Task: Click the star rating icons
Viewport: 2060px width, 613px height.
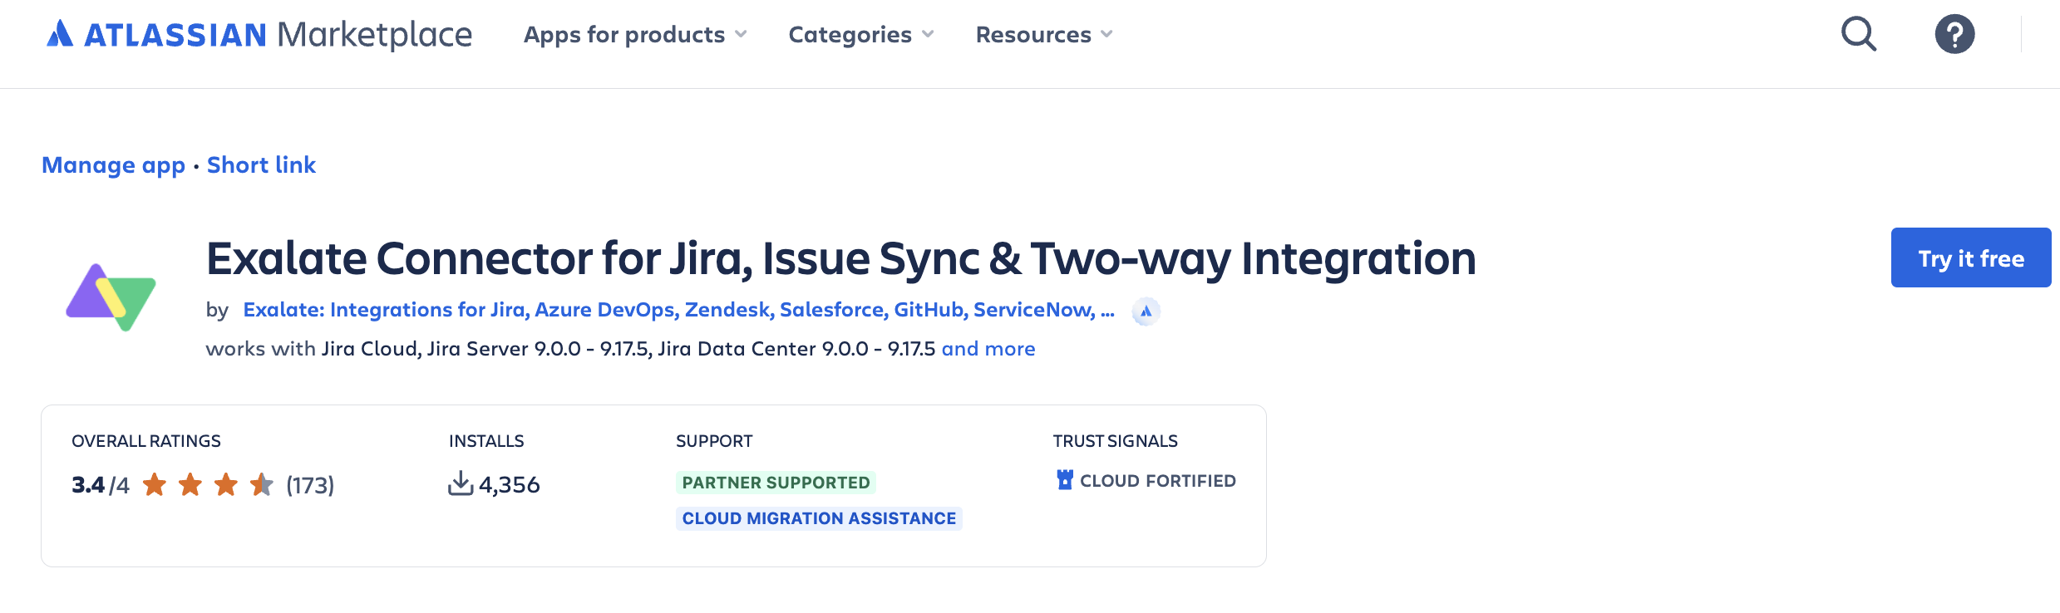Action: (x=208, y=484)
